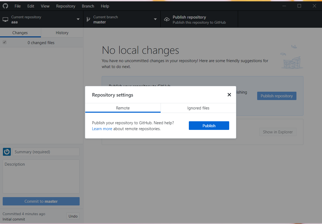This screenshot has height=224, width=322.
Task: Click the branch icon beside Current branch
Action: click(x=88, y=20)
